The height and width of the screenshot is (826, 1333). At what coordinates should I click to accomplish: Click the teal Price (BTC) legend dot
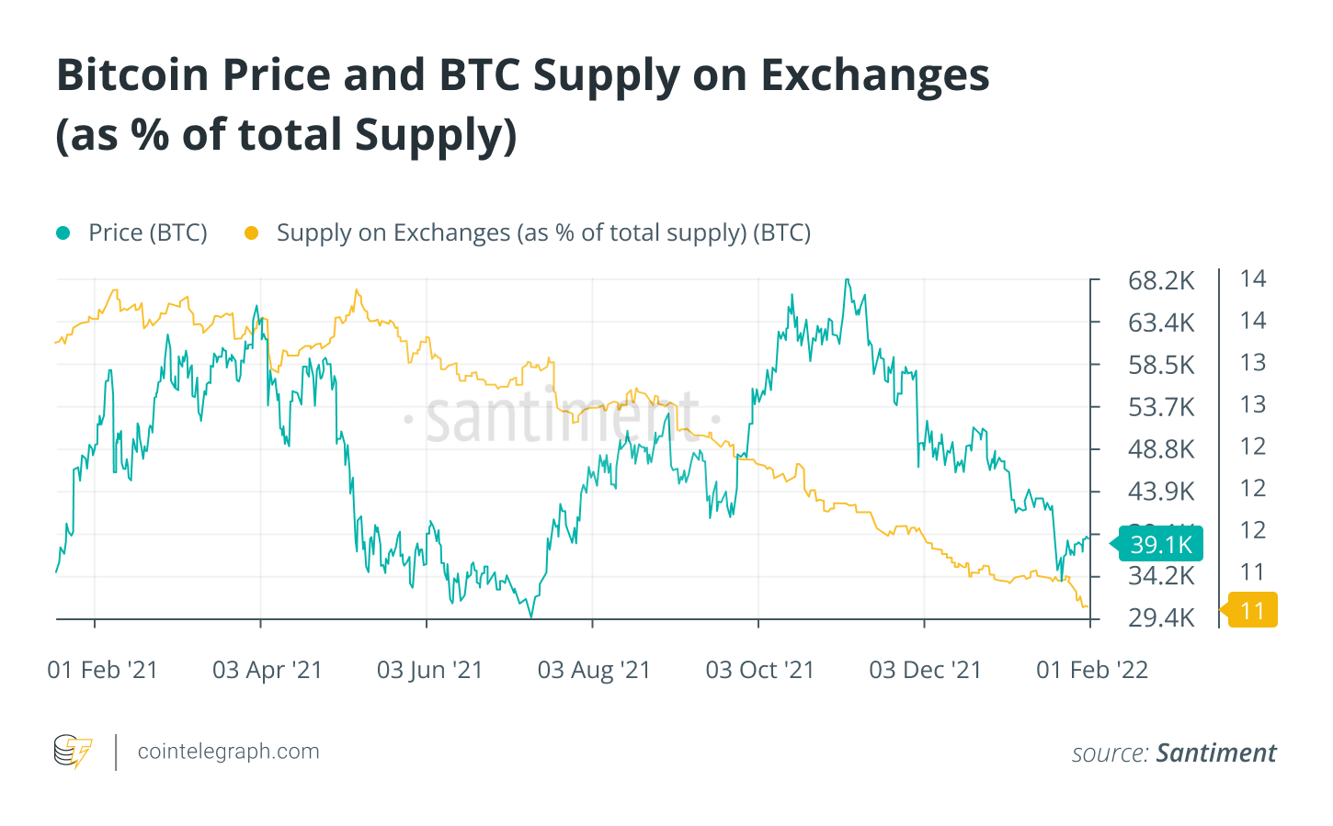63,233
